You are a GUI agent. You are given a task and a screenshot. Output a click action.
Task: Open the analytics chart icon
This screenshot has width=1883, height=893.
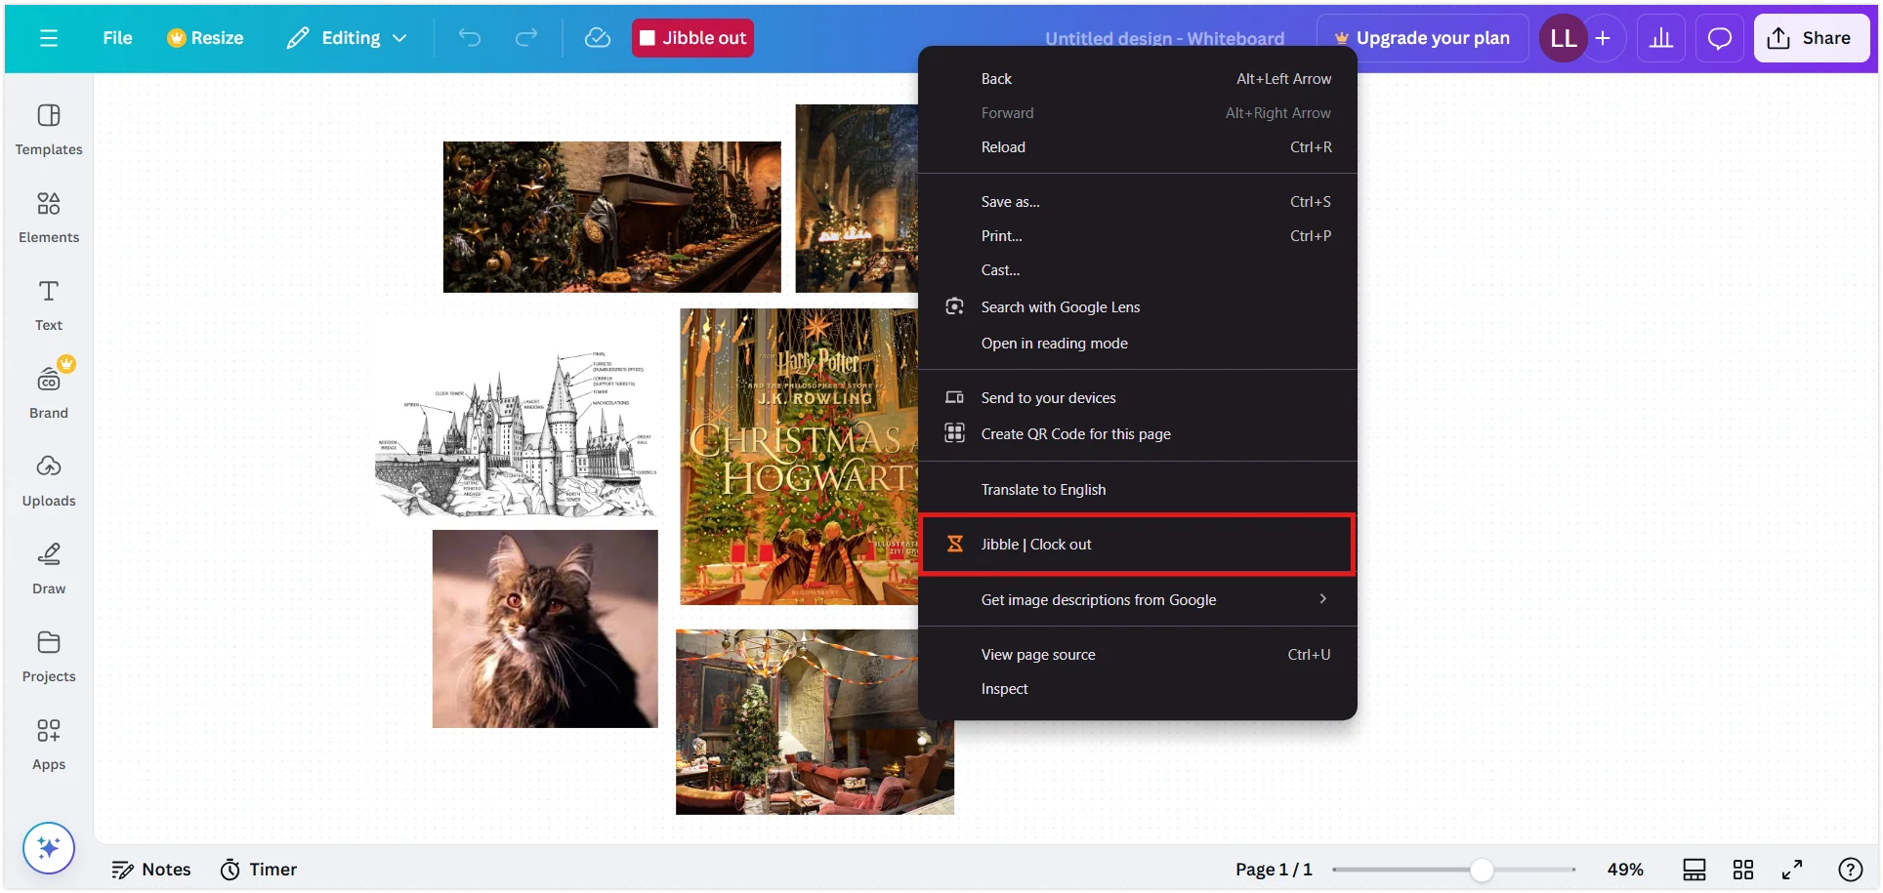pos(1661,38)
